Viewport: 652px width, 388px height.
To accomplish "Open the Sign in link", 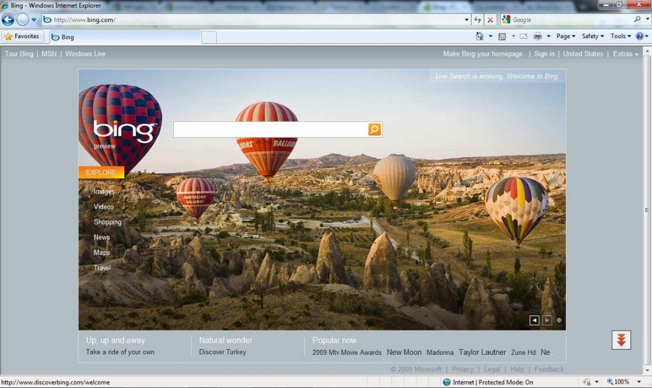I will pos(544,54).
